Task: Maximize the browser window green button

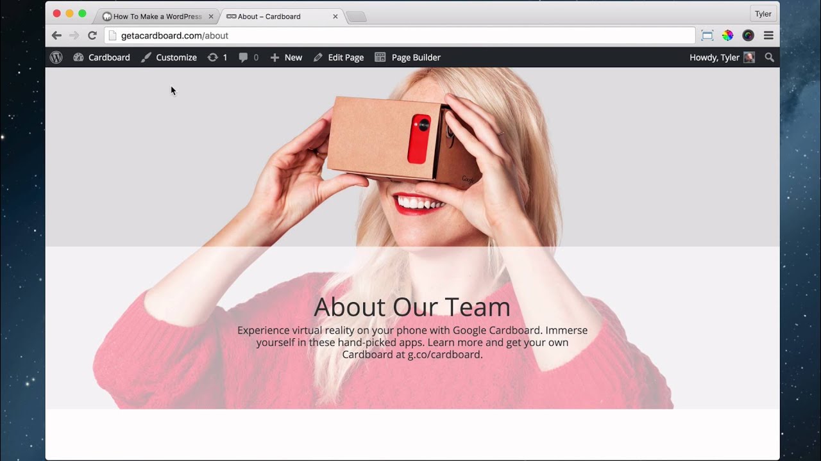Action: 82,14
